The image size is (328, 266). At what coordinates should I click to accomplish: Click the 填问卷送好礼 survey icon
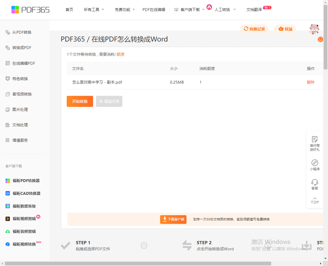click(x=315, y=140)
